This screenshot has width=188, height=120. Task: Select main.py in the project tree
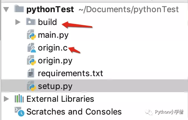click(x=53, y=35)
